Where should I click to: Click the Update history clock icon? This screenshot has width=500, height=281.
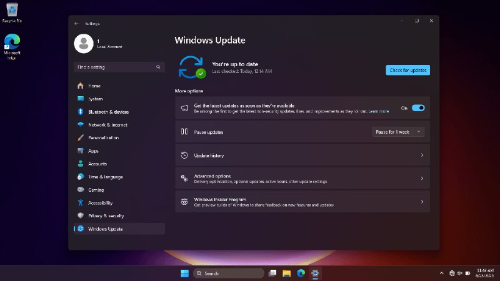(184, 155)
